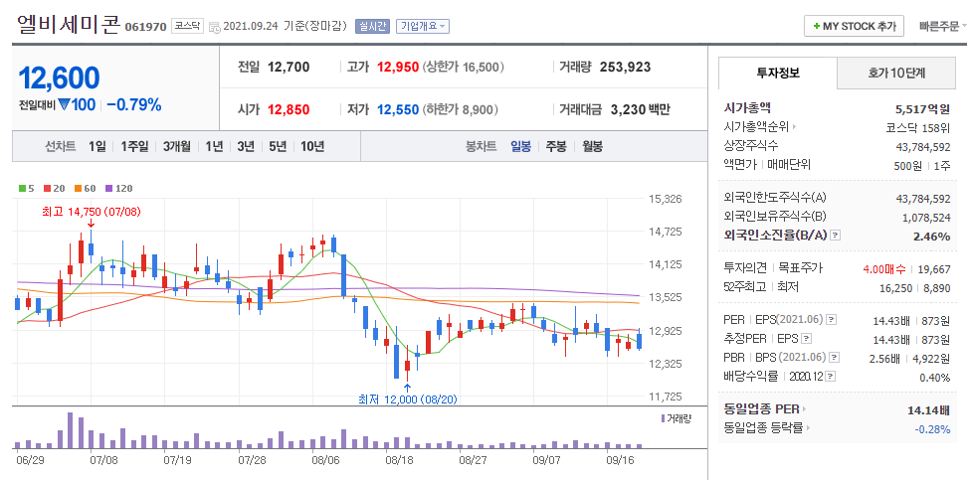970x480 pixels.
Task: Click the 목표주가 value 19,667
Action: [935, 268]
